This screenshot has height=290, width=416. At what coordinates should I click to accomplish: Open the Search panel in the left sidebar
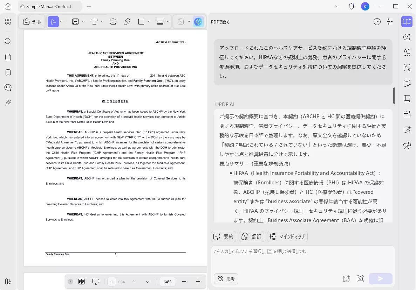click(x=8, y=41)
